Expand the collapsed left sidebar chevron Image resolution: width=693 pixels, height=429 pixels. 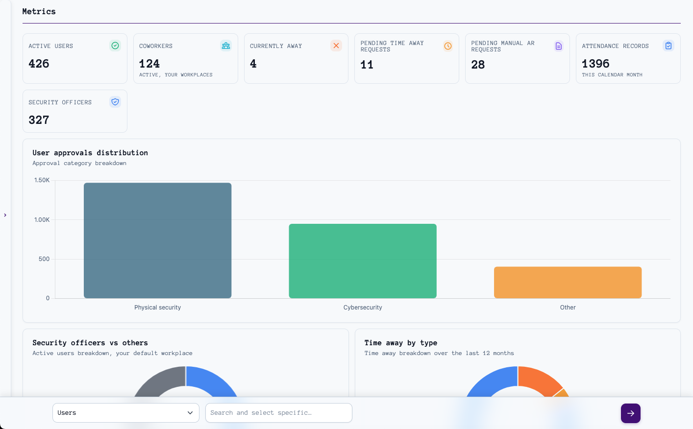5,214
